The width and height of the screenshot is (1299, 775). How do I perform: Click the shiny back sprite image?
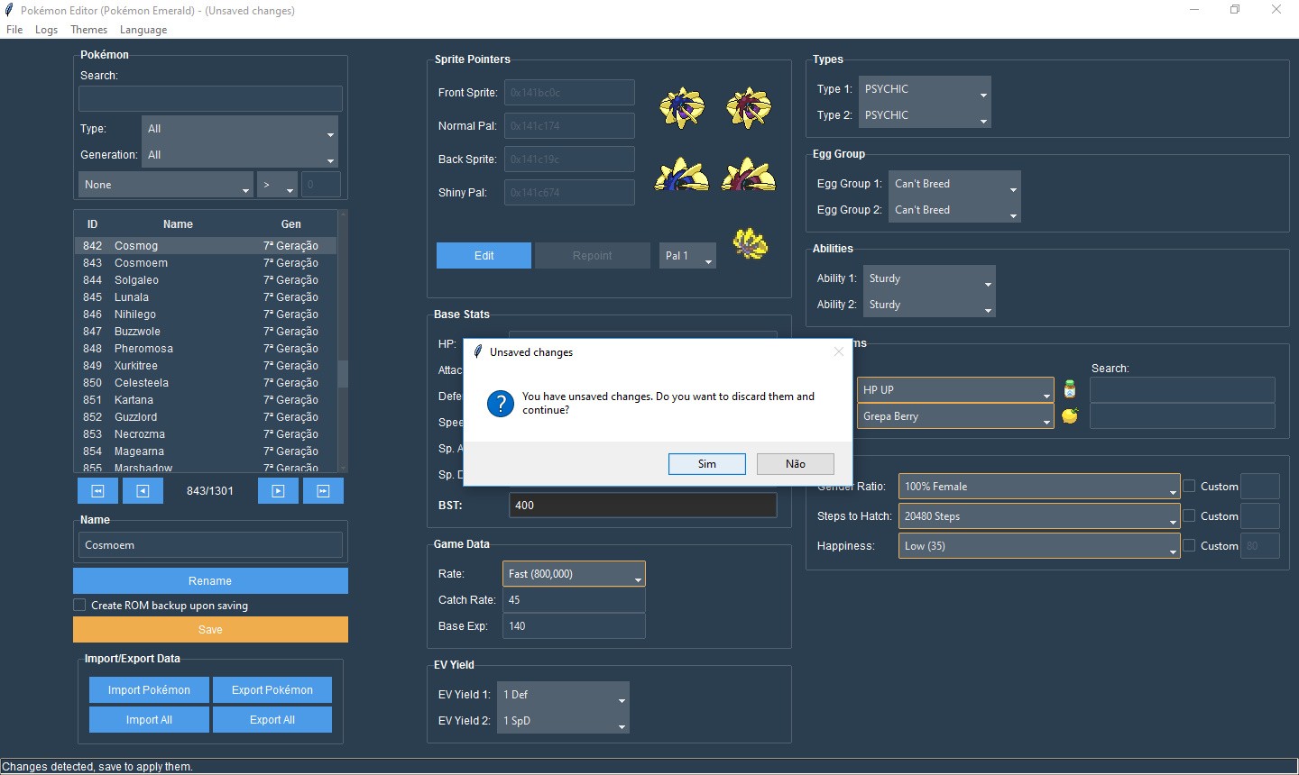coord(748,175)
